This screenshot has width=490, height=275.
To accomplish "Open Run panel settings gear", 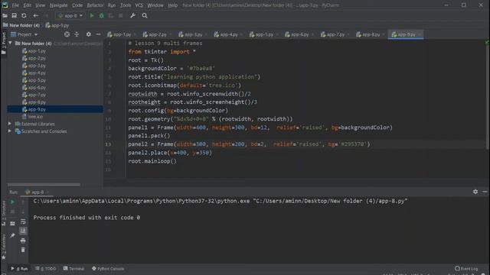I will pos(475,192).
